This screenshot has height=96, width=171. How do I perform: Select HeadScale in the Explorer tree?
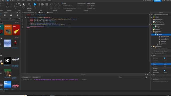(x=163, y=42)
